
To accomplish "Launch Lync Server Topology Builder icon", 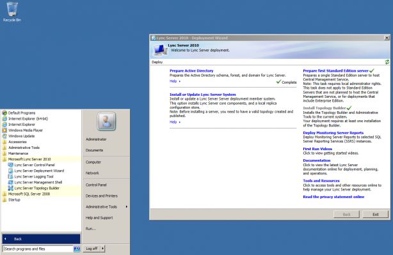I will click(10, 188).
